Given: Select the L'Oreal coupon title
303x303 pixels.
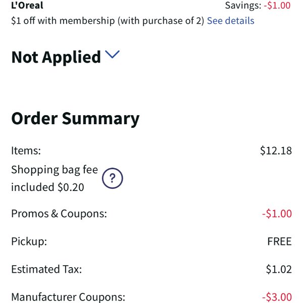Looking at the screenshot, I should pos(27,5).
